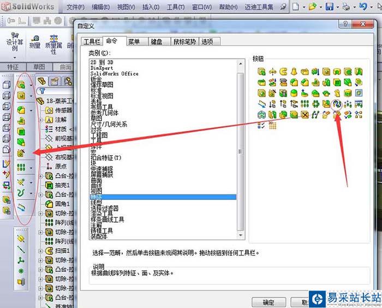
Task: Click the Save disk icon in top toolbar
Action: click(x=330, y=7)
